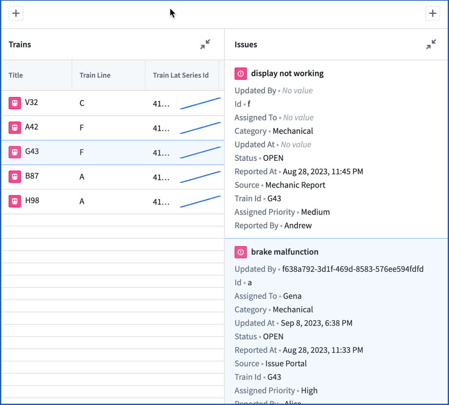Click Reported At Aug 28, 2023, 11:45 PM
449x405 pixels.
(x=323, y=172)
